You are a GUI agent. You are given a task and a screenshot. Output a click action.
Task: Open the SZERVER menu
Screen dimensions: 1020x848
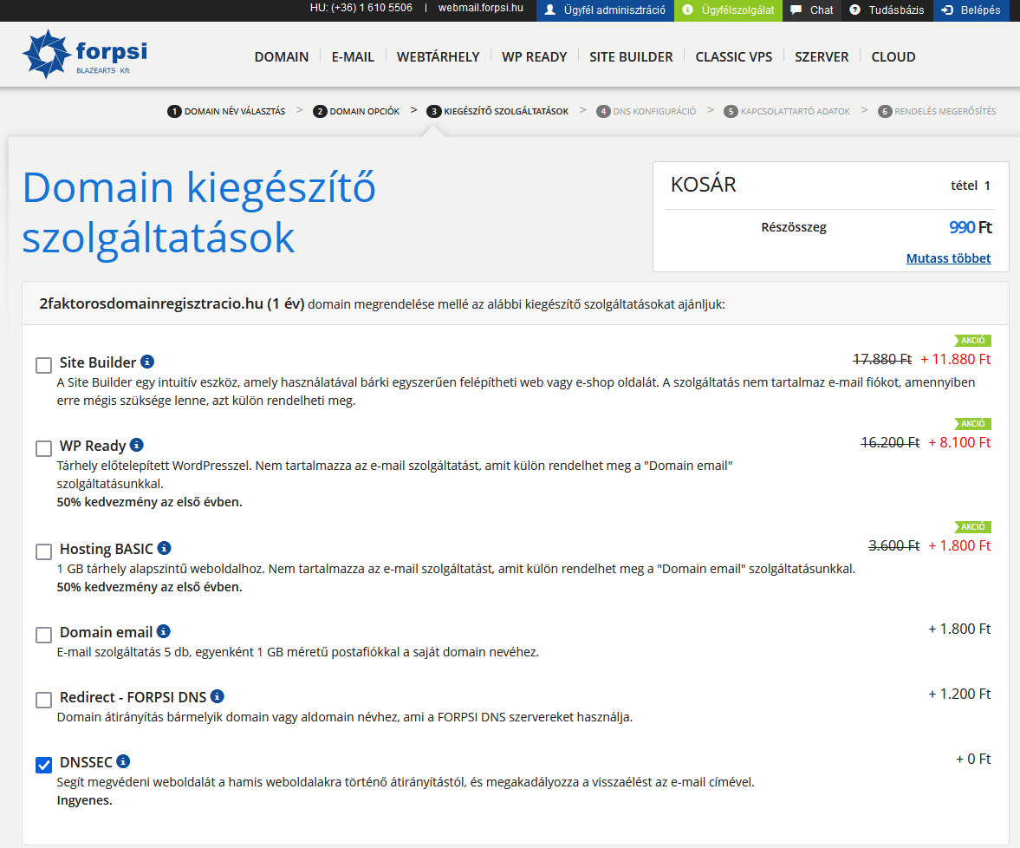822,56
